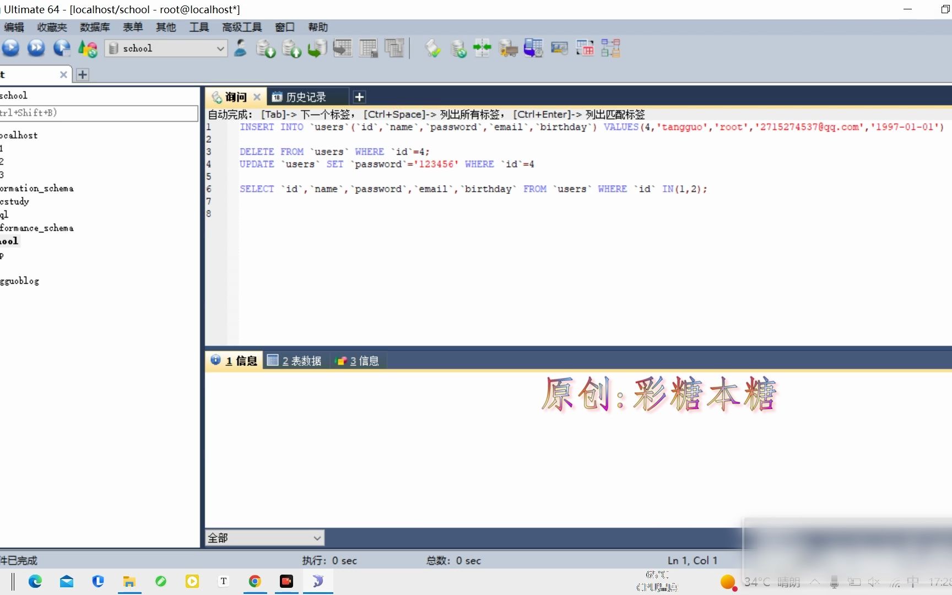Open the 编辑 menu

(14, 27)
